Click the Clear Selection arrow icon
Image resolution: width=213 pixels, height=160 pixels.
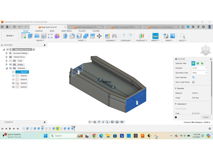[x=193, y=78]
